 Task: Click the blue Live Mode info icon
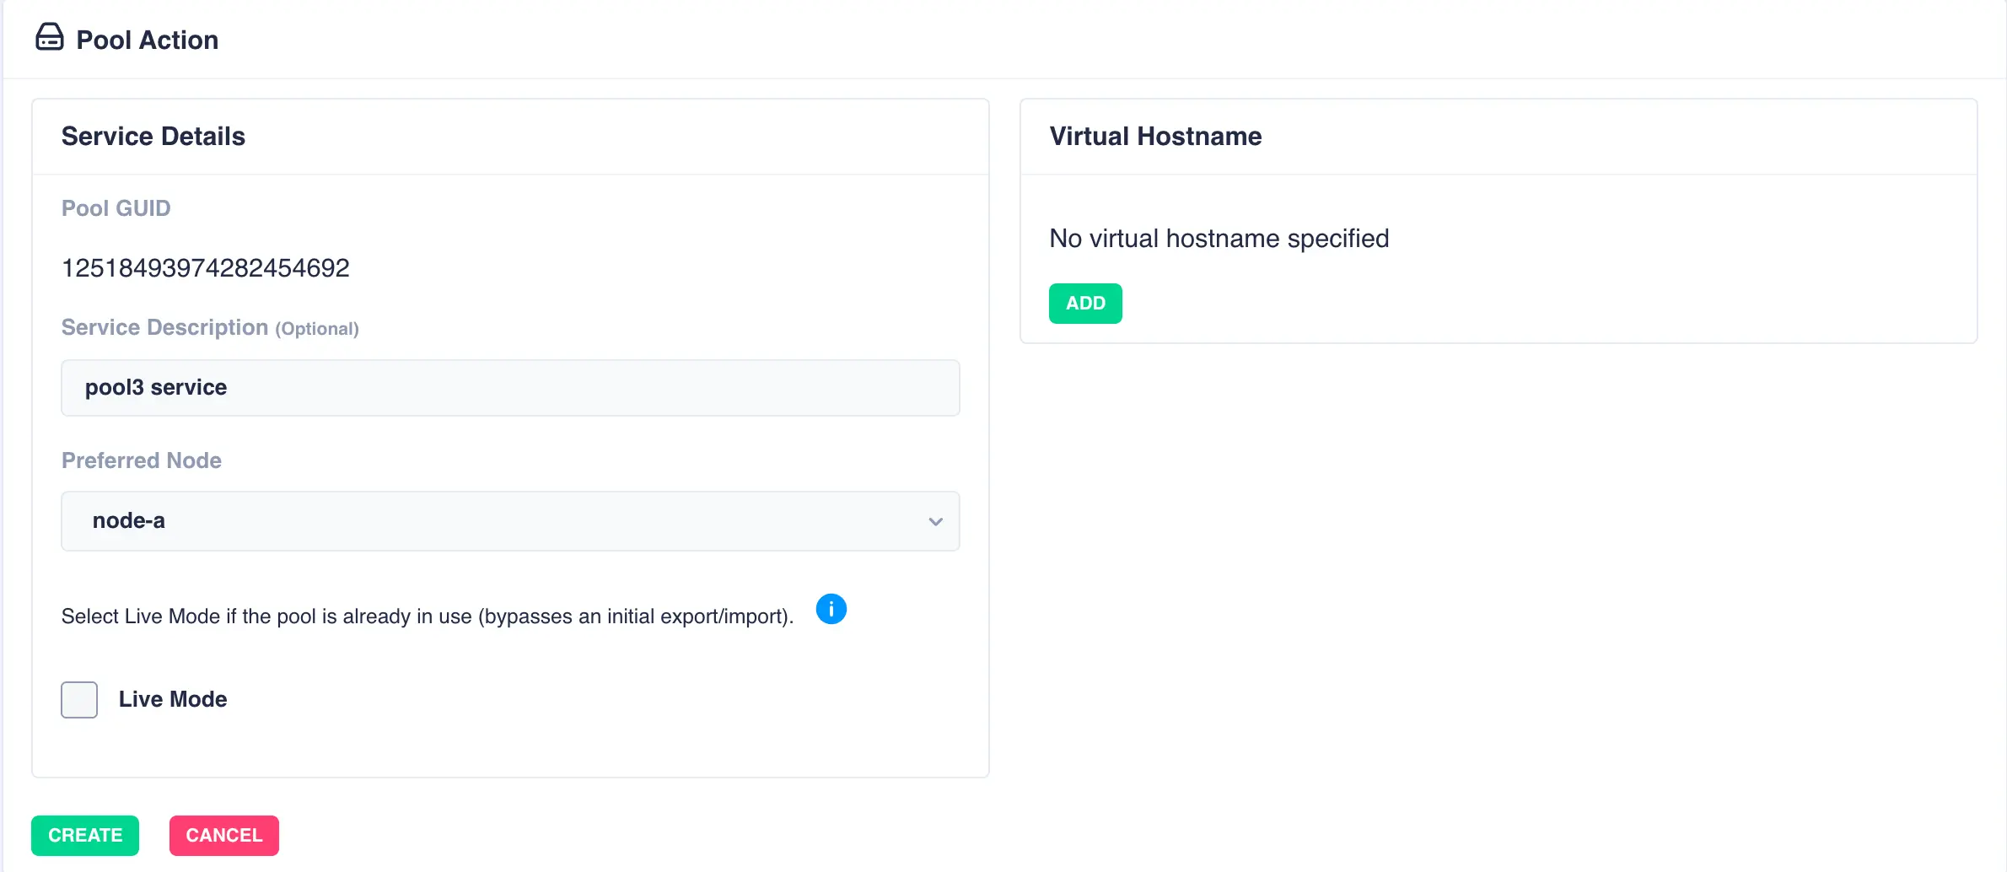831,609
